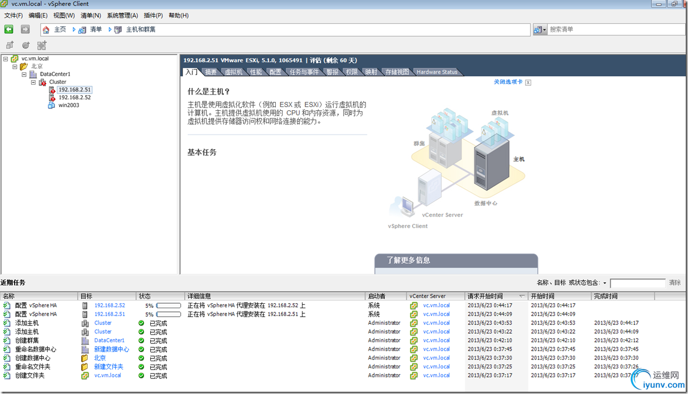The width and height of the screenshot is (688, 394).
Task: Open the 主页 (Home) view via home icon
Action: coord(46,29)
